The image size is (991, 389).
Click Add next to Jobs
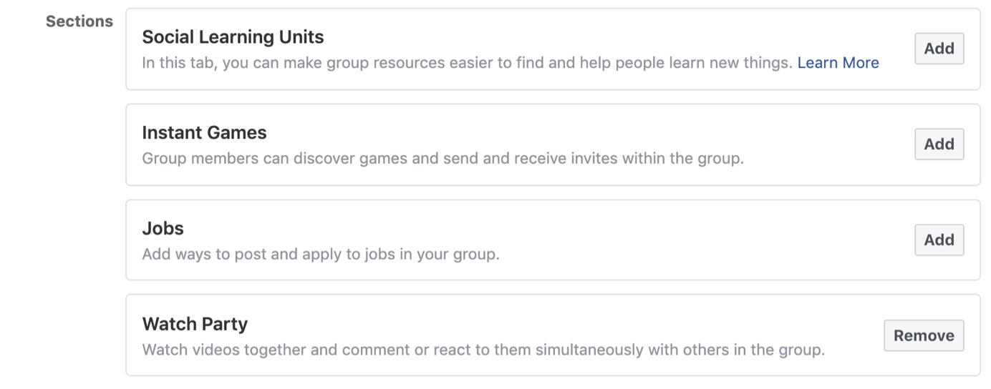click(x=939, y=240)
